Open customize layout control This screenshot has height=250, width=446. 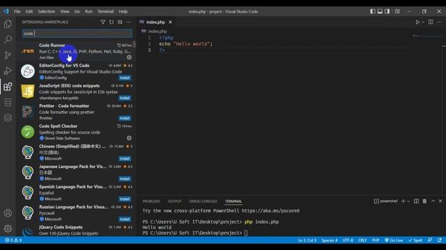[x=397, y=11]
